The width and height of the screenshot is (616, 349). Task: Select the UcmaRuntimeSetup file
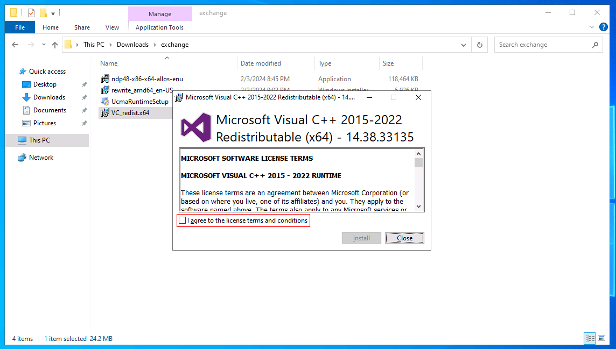(140, 102)
